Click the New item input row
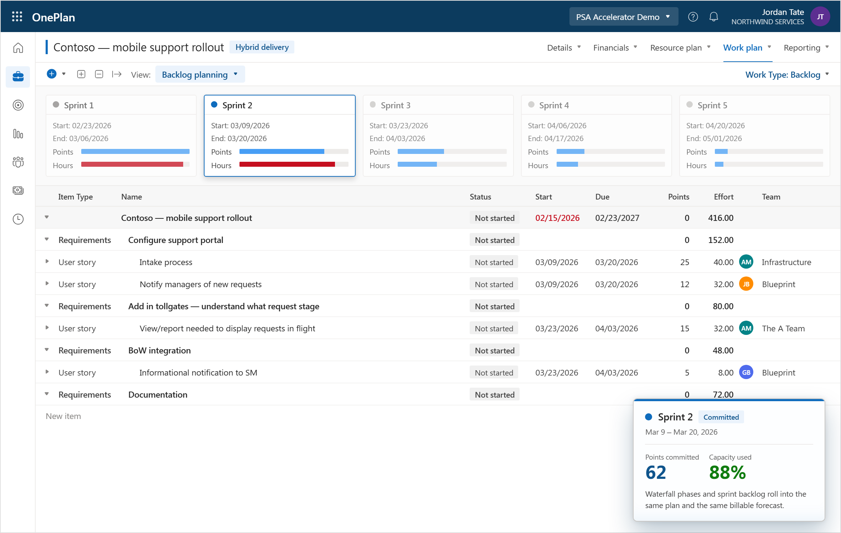The height and width of the screenshot is (533, 841). click(63, 416)
